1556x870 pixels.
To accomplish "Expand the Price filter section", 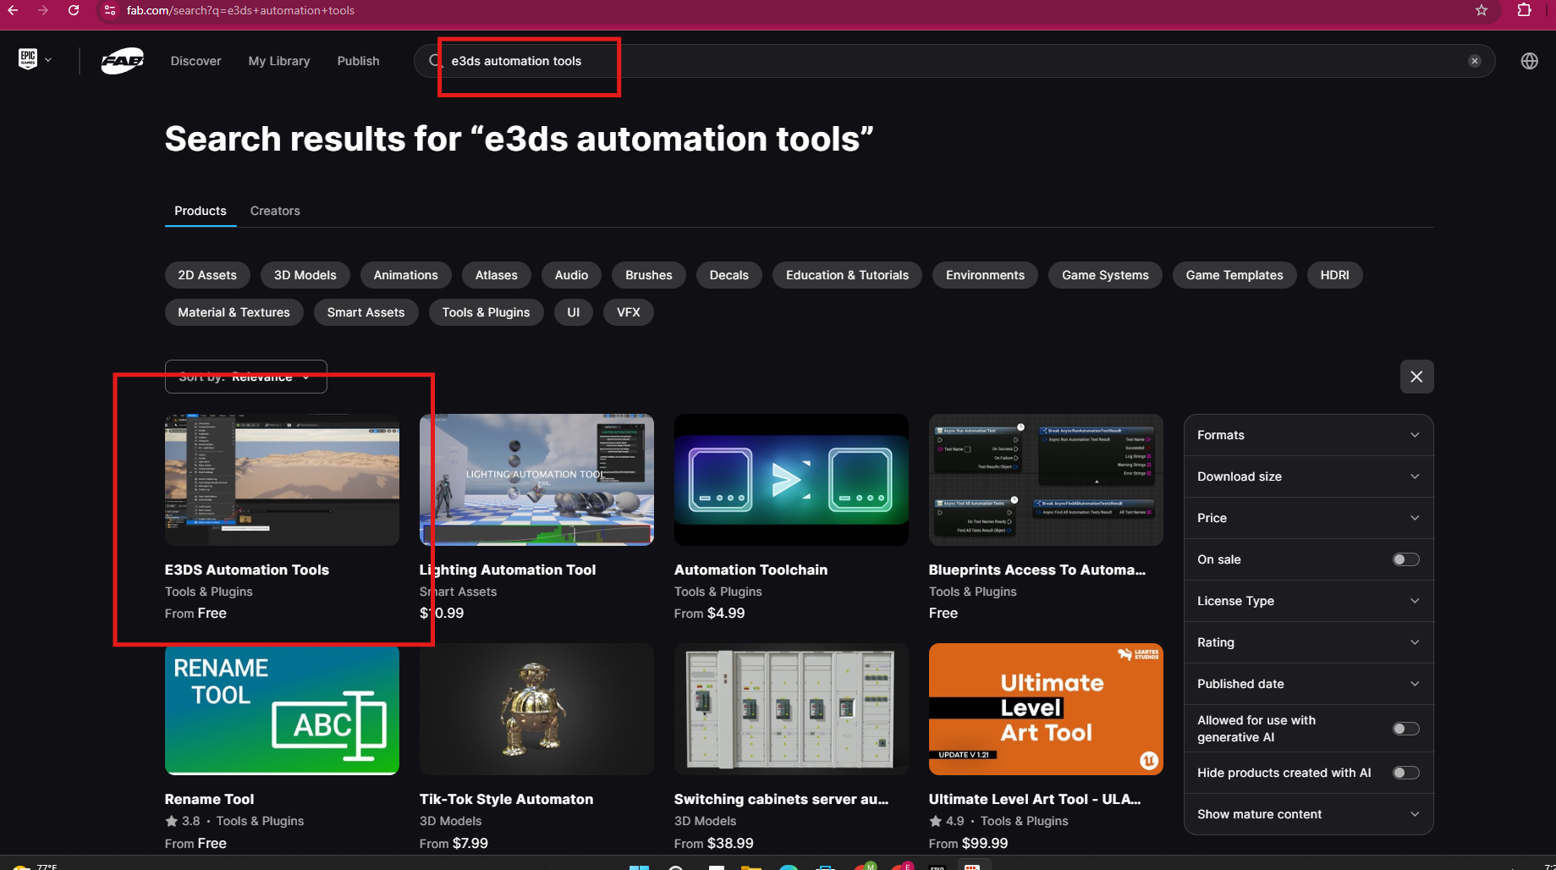I will coord(1308,518).
